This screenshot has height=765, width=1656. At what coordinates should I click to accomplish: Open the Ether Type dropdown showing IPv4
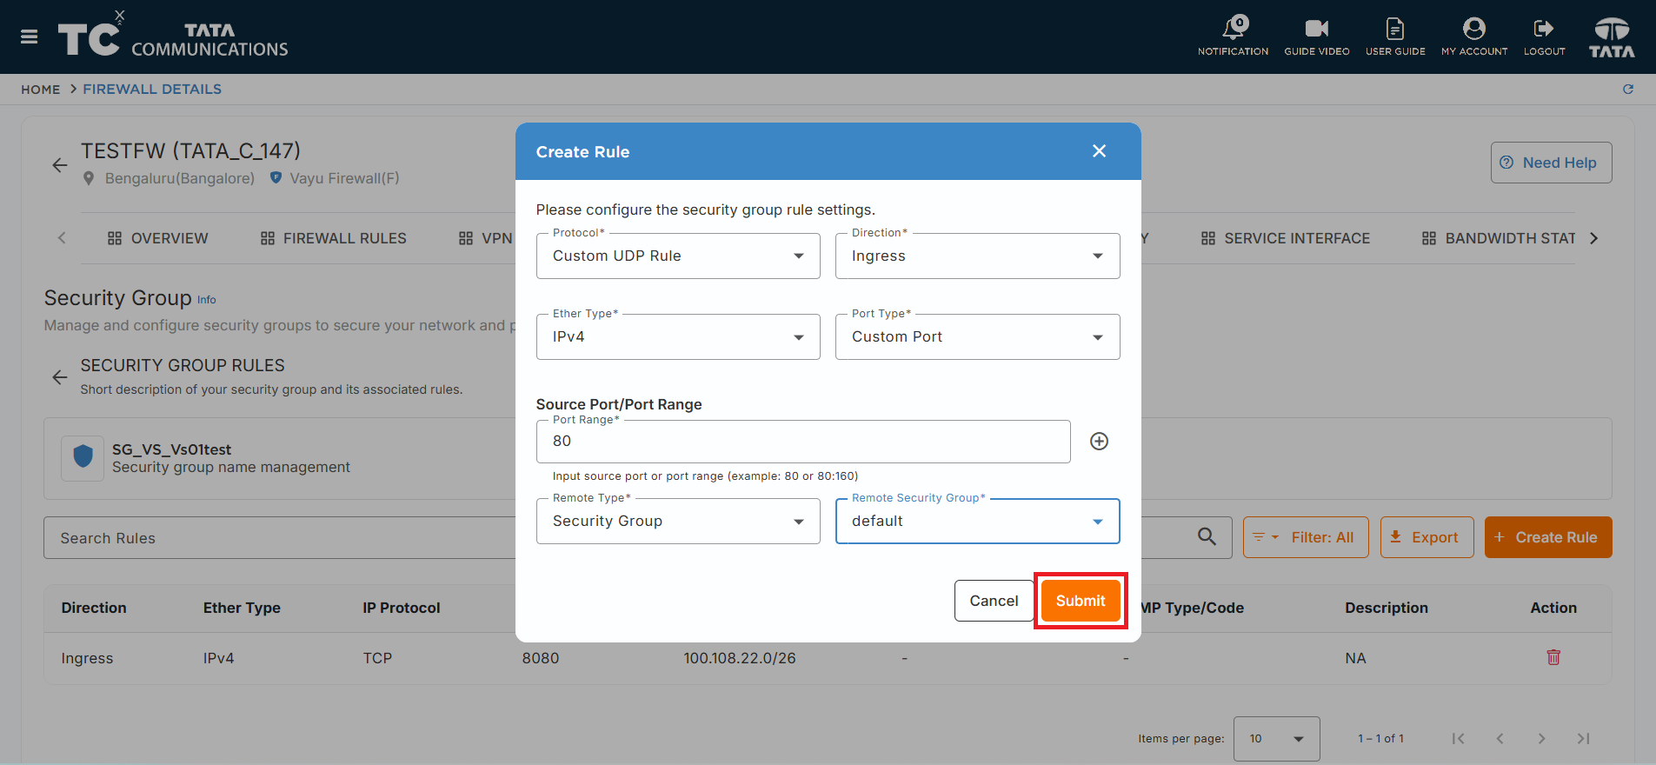[678, 336]
